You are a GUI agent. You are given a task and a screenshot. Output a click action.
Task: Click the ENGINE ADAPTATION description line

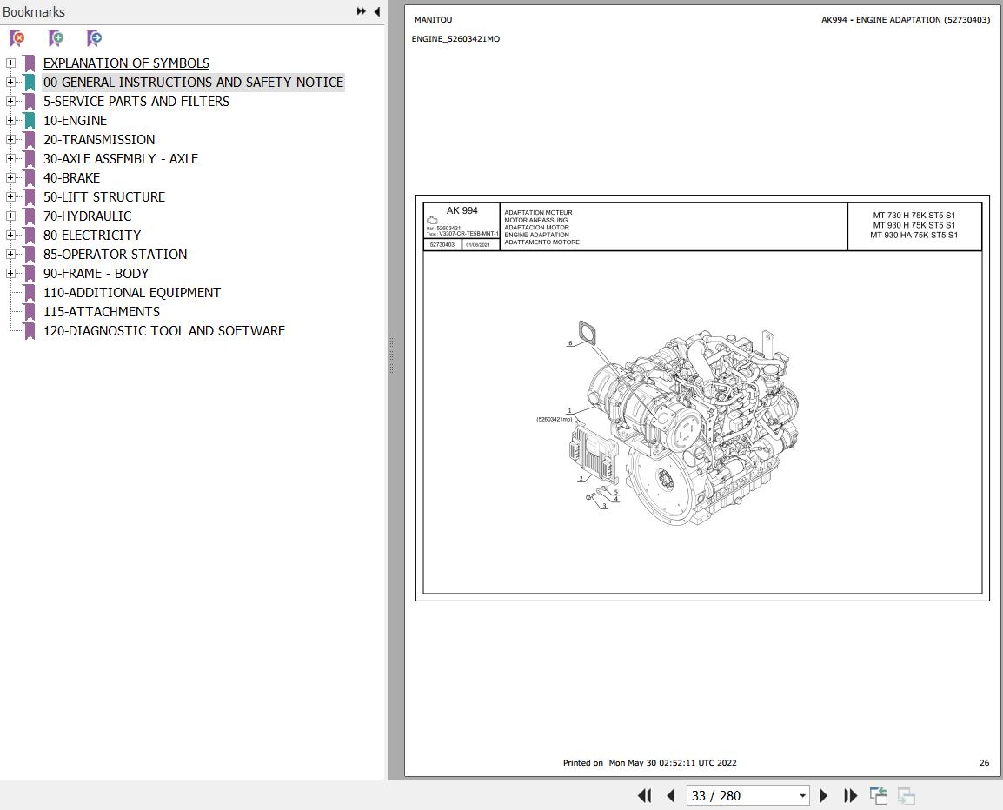click(536, 235)
